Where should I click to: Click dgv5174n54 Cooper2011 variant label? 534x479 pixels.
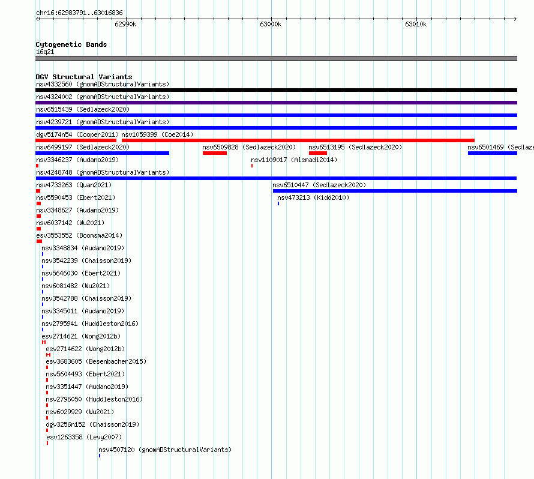(77, 134)
